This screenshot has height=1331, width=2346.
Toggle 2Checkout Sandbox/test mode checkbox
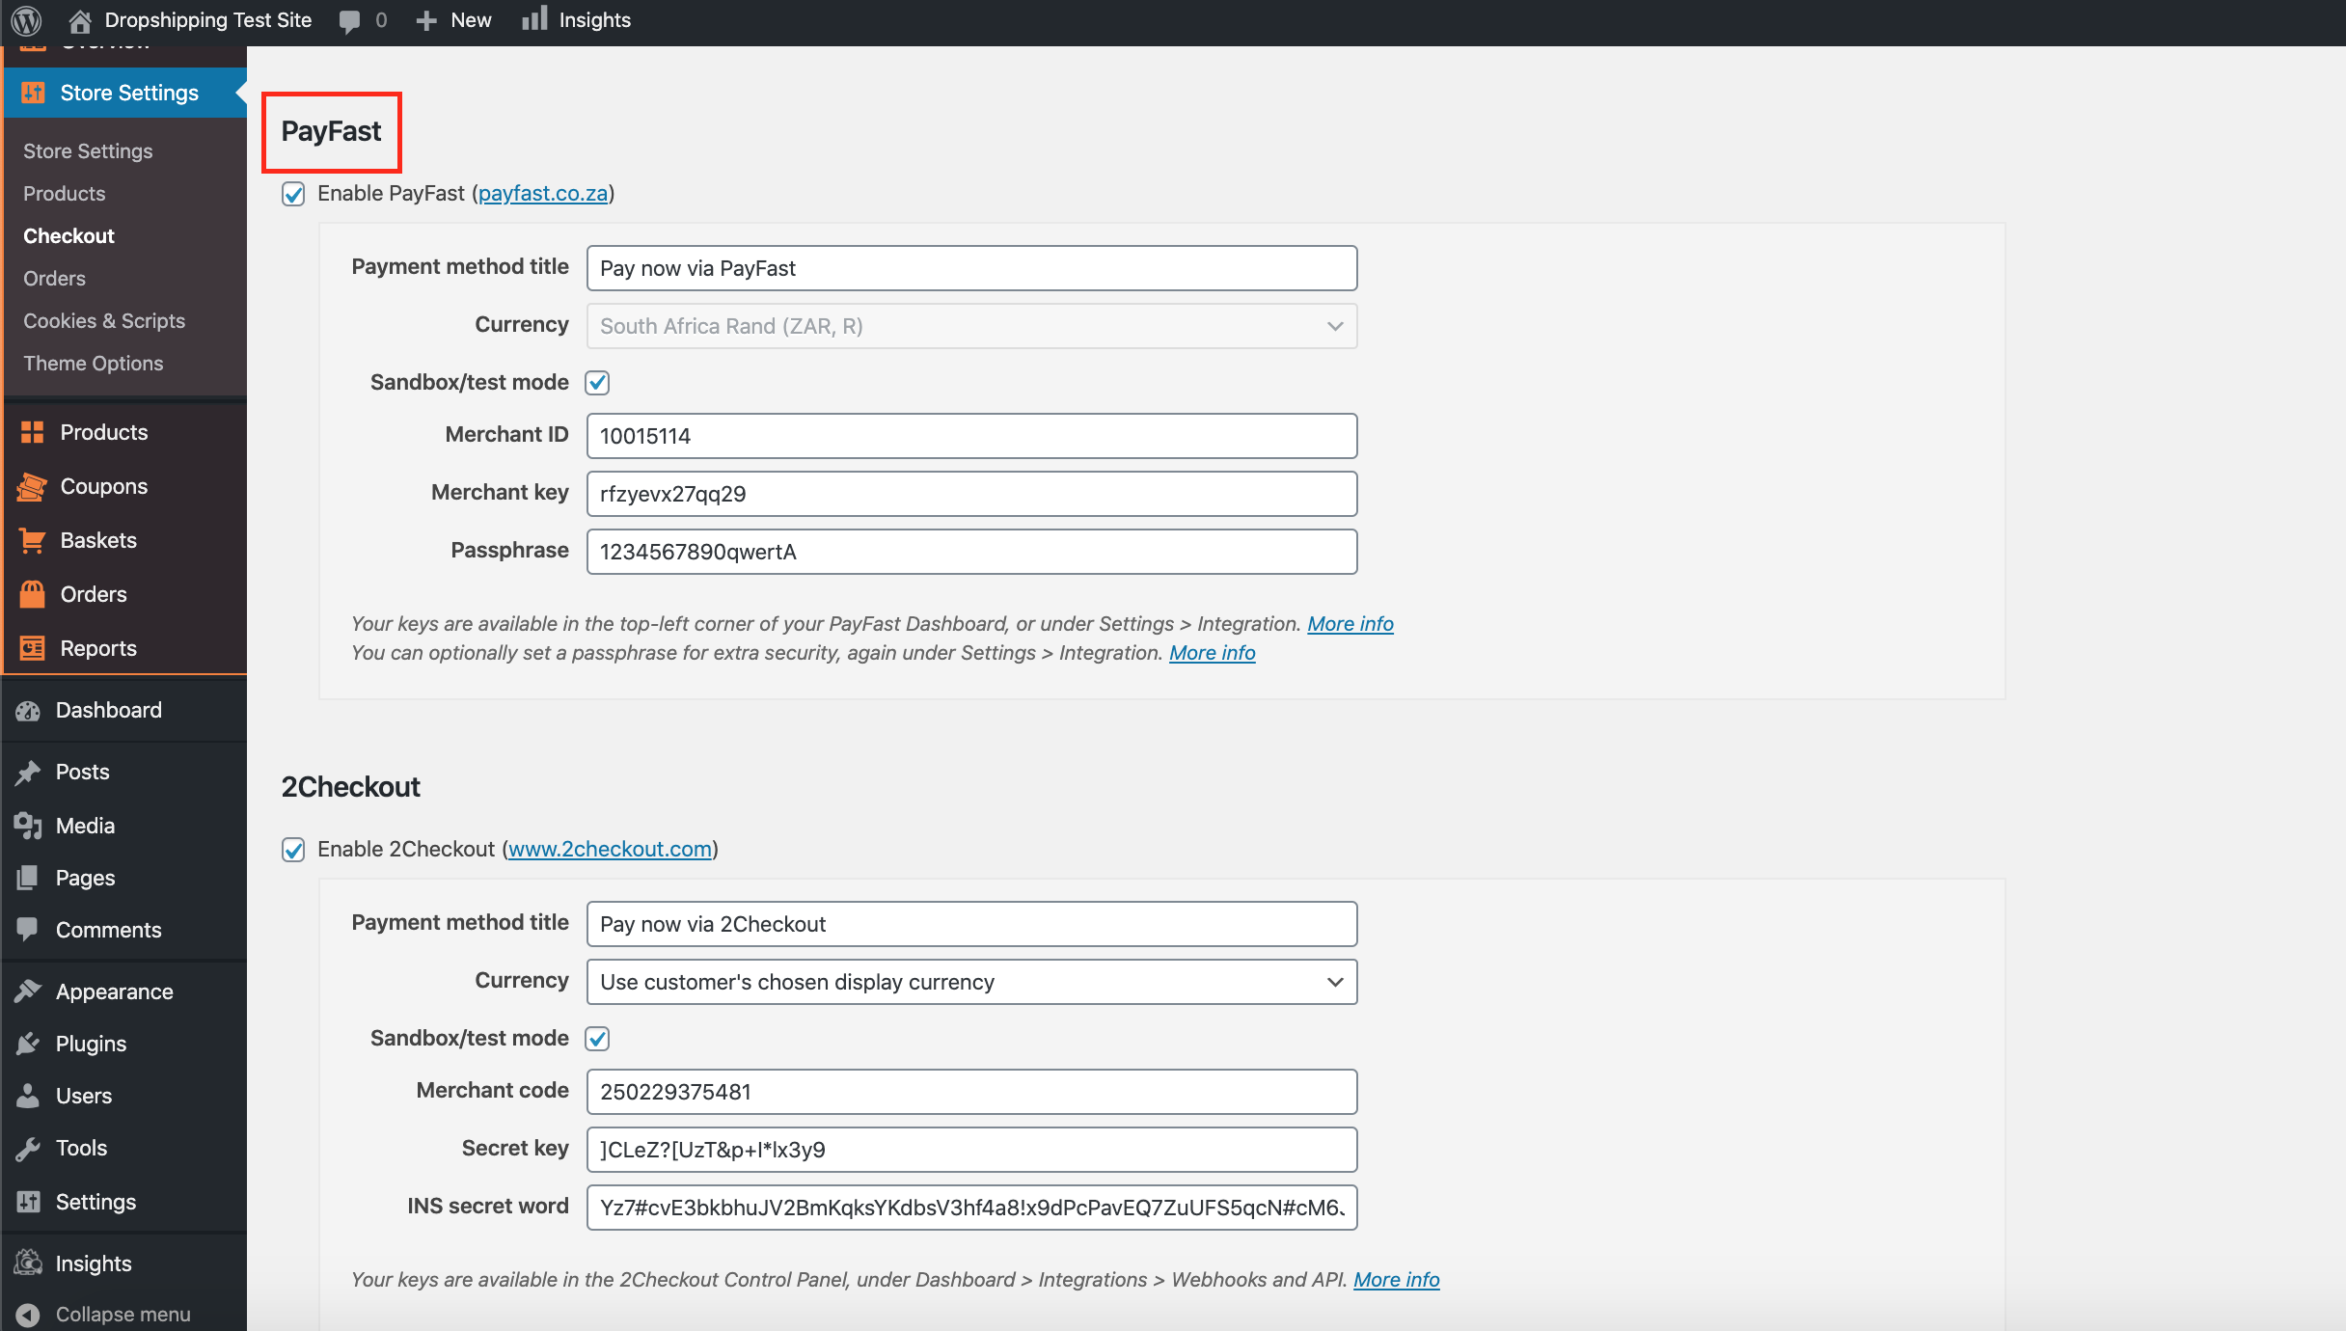pyautogui.click(x=597, y=1039)
